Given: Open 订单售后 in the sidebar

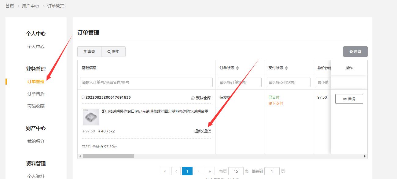Looking at the screenshot, I should click(x=36, y=94).
